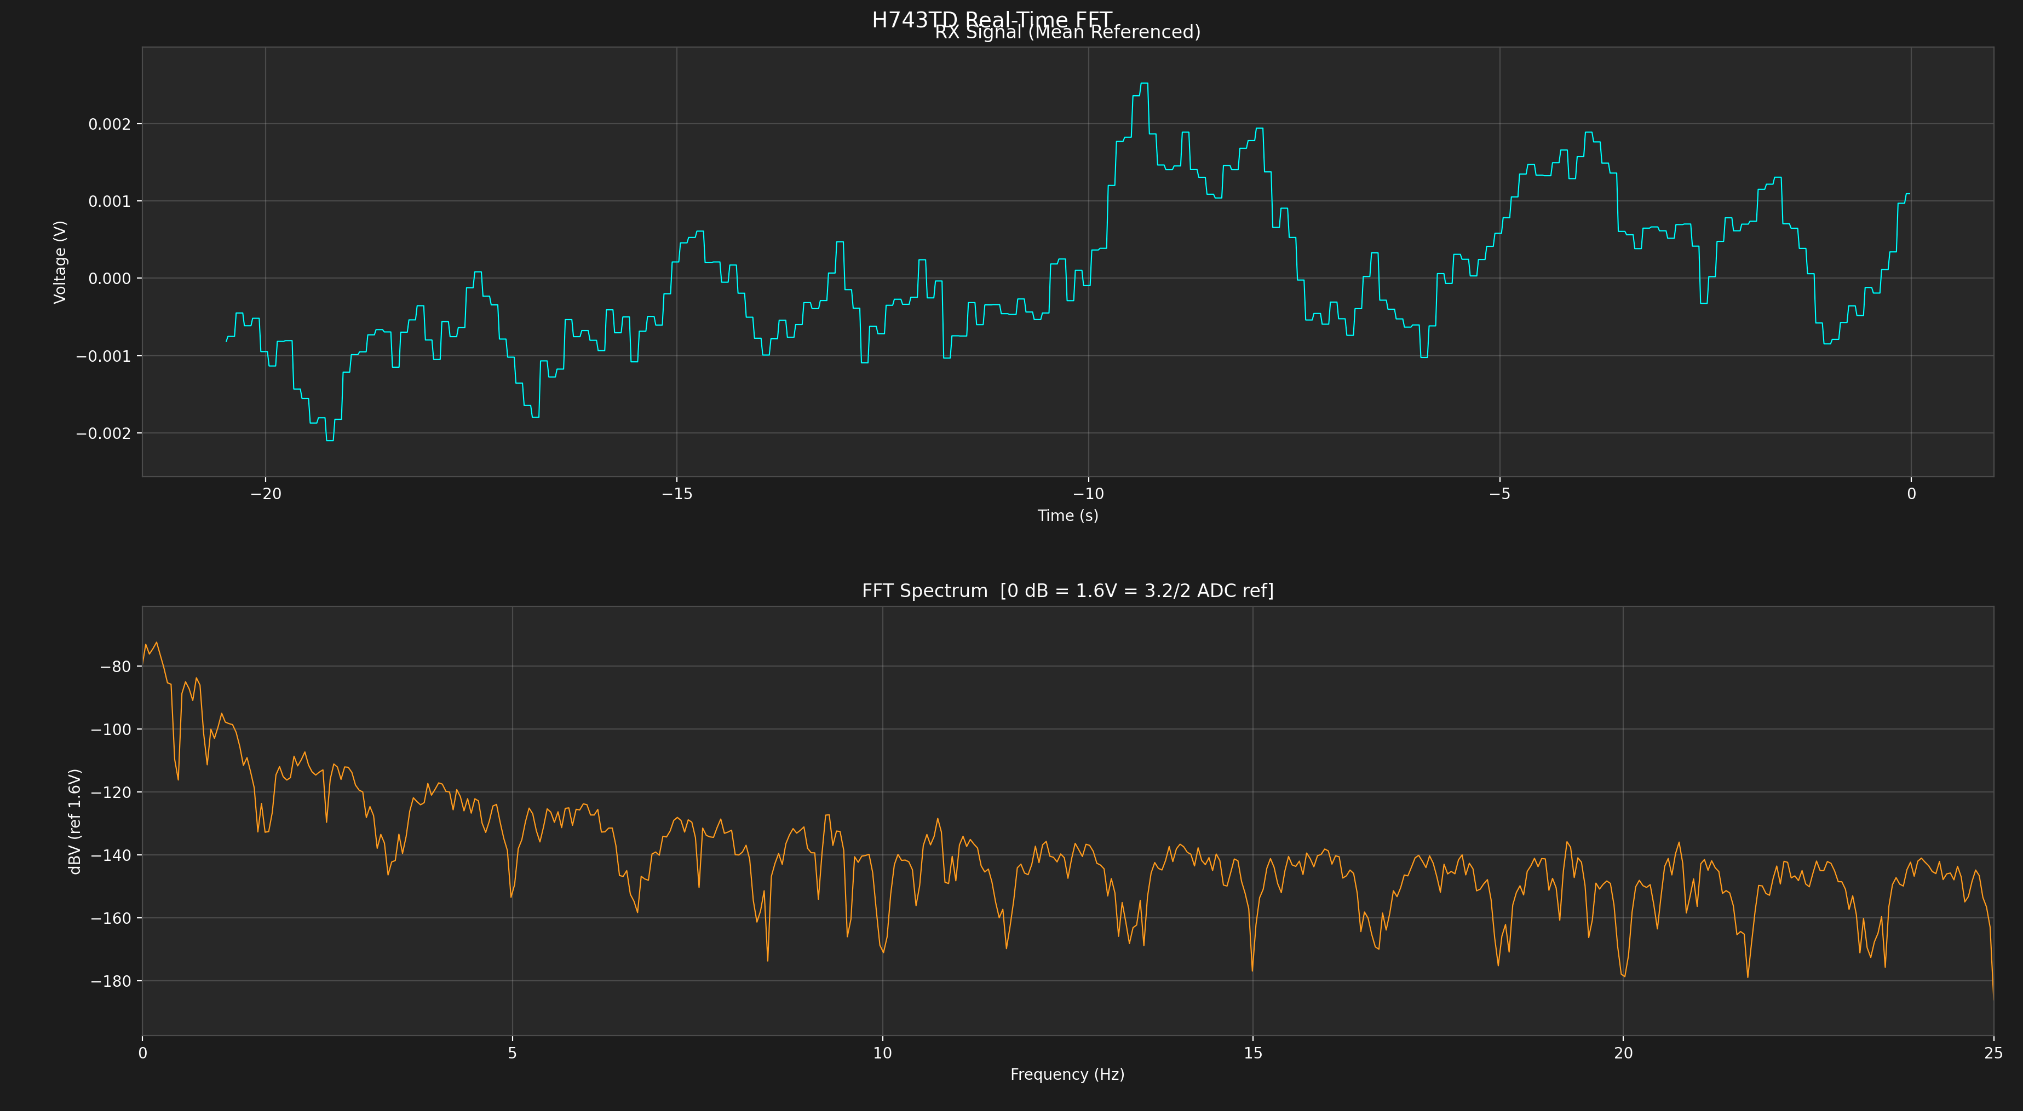
Task: Click the Frequency (Hz) axis label
Action: [1067, 1074]
